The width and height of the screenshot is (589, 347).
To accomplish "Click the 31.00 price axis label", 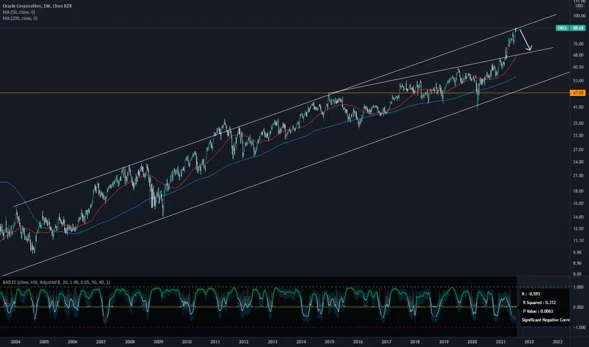I will (x=578, y=136).
